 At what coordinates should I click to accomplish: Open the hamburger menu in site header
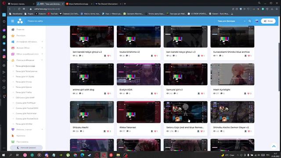[13, 21]
